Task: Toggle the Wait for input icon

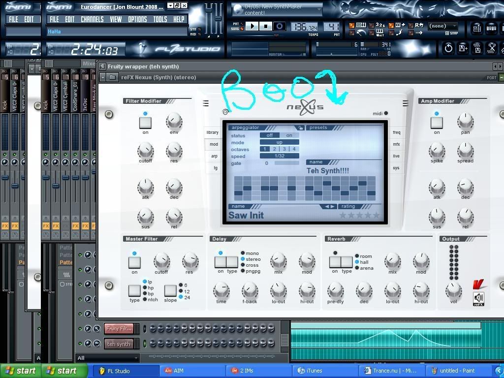Action: coord(380,32)
